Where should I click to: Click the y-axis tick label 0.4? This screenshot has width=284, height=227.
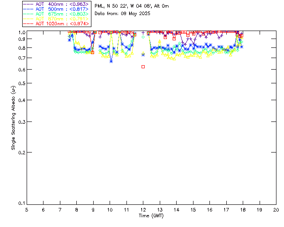coord(21,100)
